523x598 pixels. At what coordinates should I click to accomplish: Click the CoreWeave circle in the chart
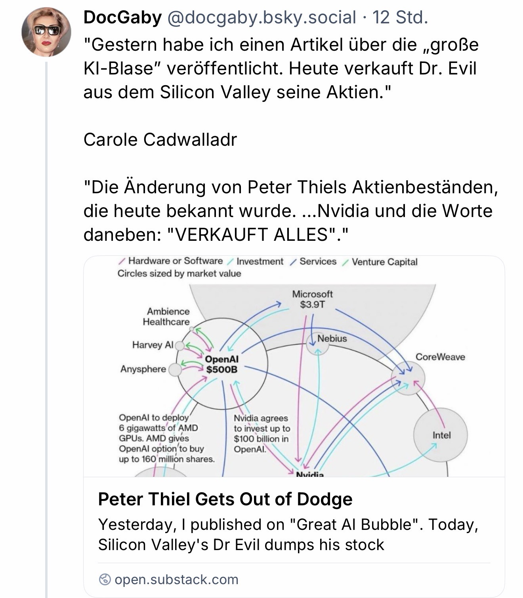point(408,378)
